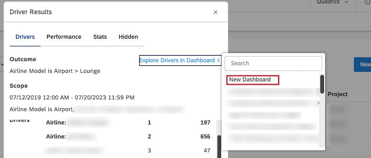Click the dashboard list scrollbar thumb
The height and width of the screenshot is (158, 371).
pyautogui.click(x=322, y=84)
